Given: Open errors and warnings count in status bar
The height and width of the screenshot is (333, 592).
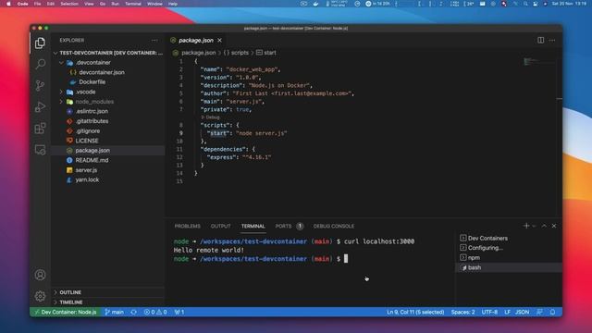Looking at the screenshot, I should (155, 312).
